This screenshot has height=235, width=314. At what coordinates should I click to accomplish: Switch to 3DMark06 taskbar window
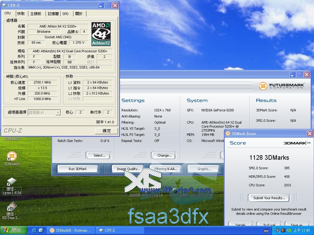pos(70,230)
